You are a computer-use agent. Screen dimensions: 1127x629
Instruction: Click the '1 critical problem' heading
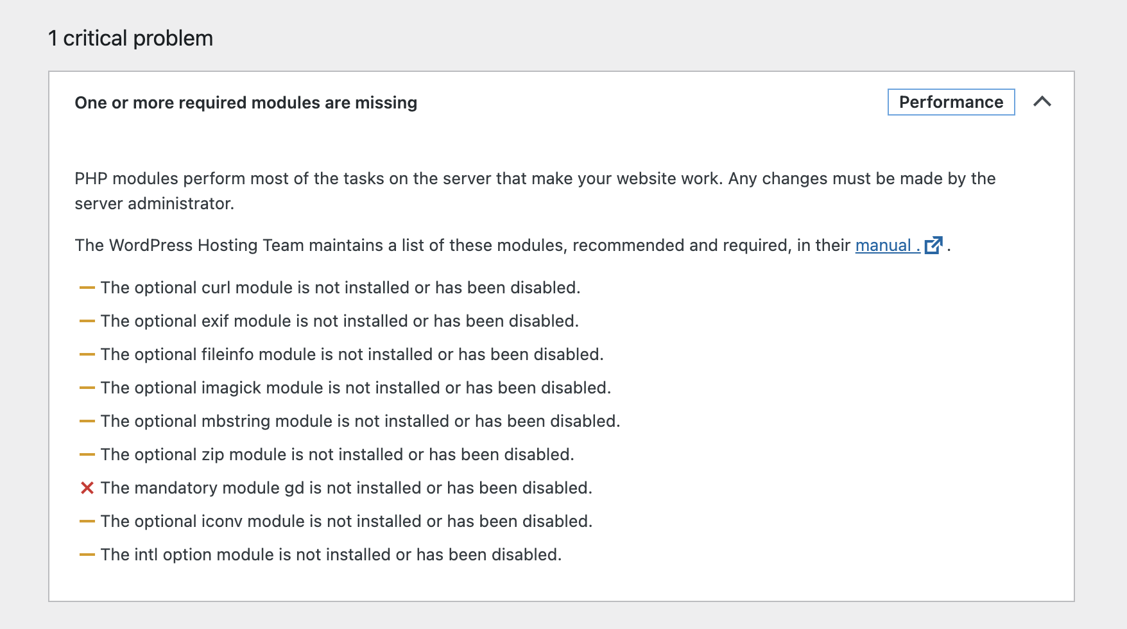[x=130, y=39]
